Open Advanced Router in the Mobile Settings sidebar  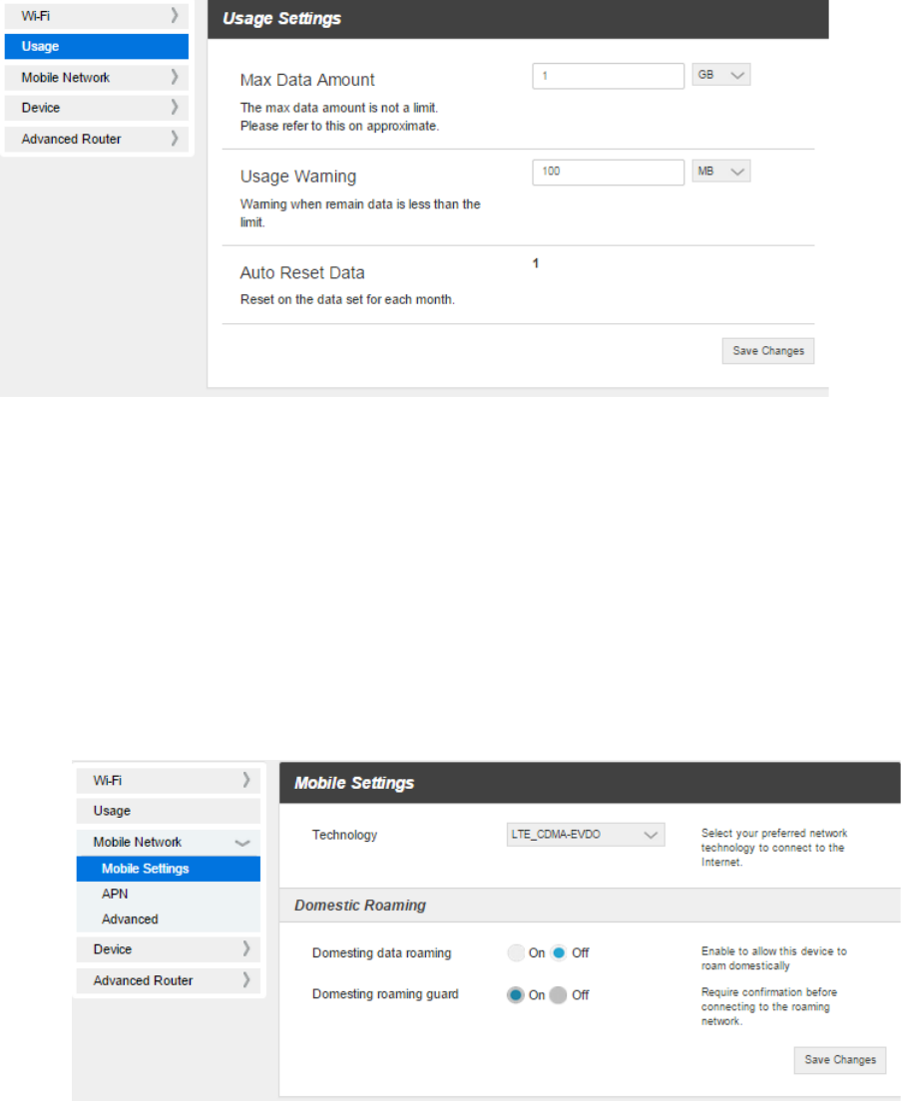169,980
